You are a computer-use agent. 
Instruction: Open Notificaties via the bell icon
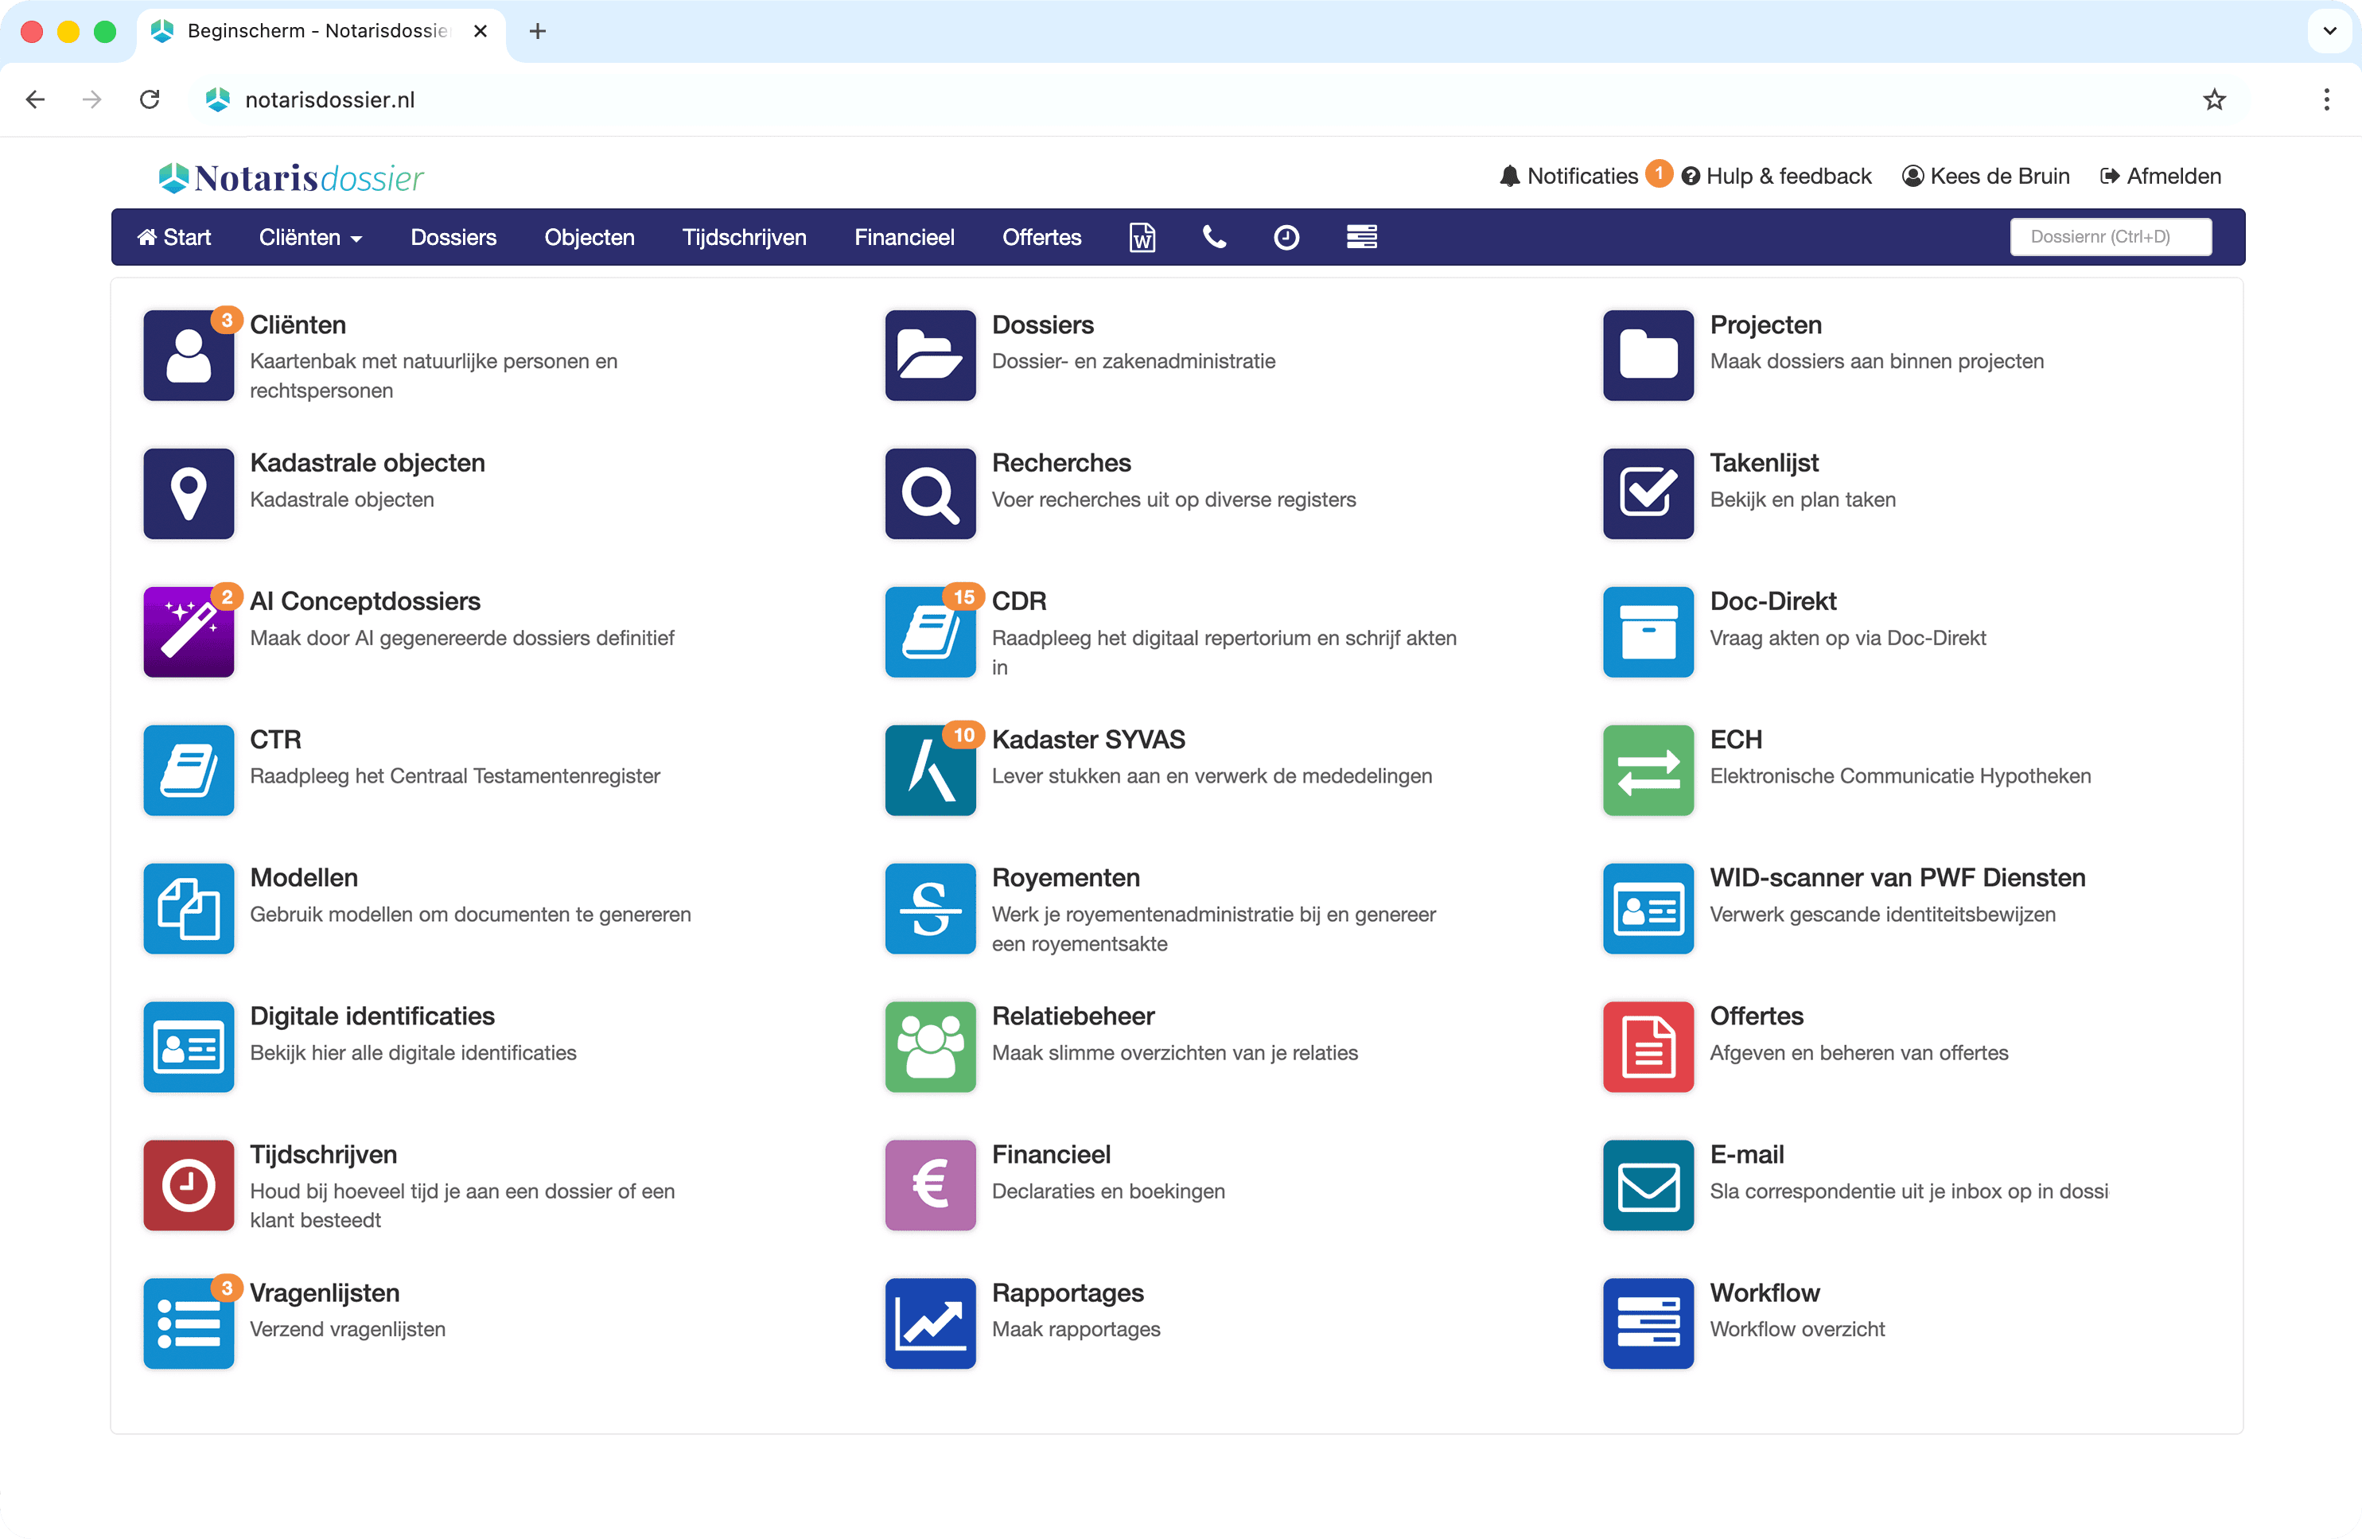click(1509, 176)
